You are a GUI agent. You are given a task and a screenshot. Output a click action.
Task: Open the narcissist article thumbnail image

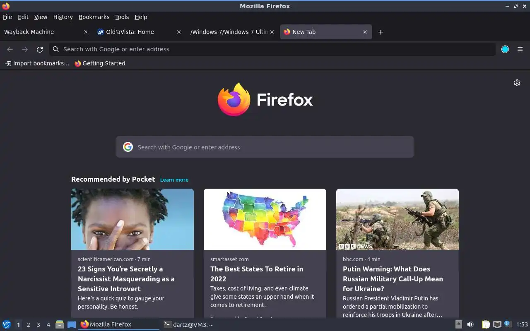pyautogui.click(x=132, y=219)
